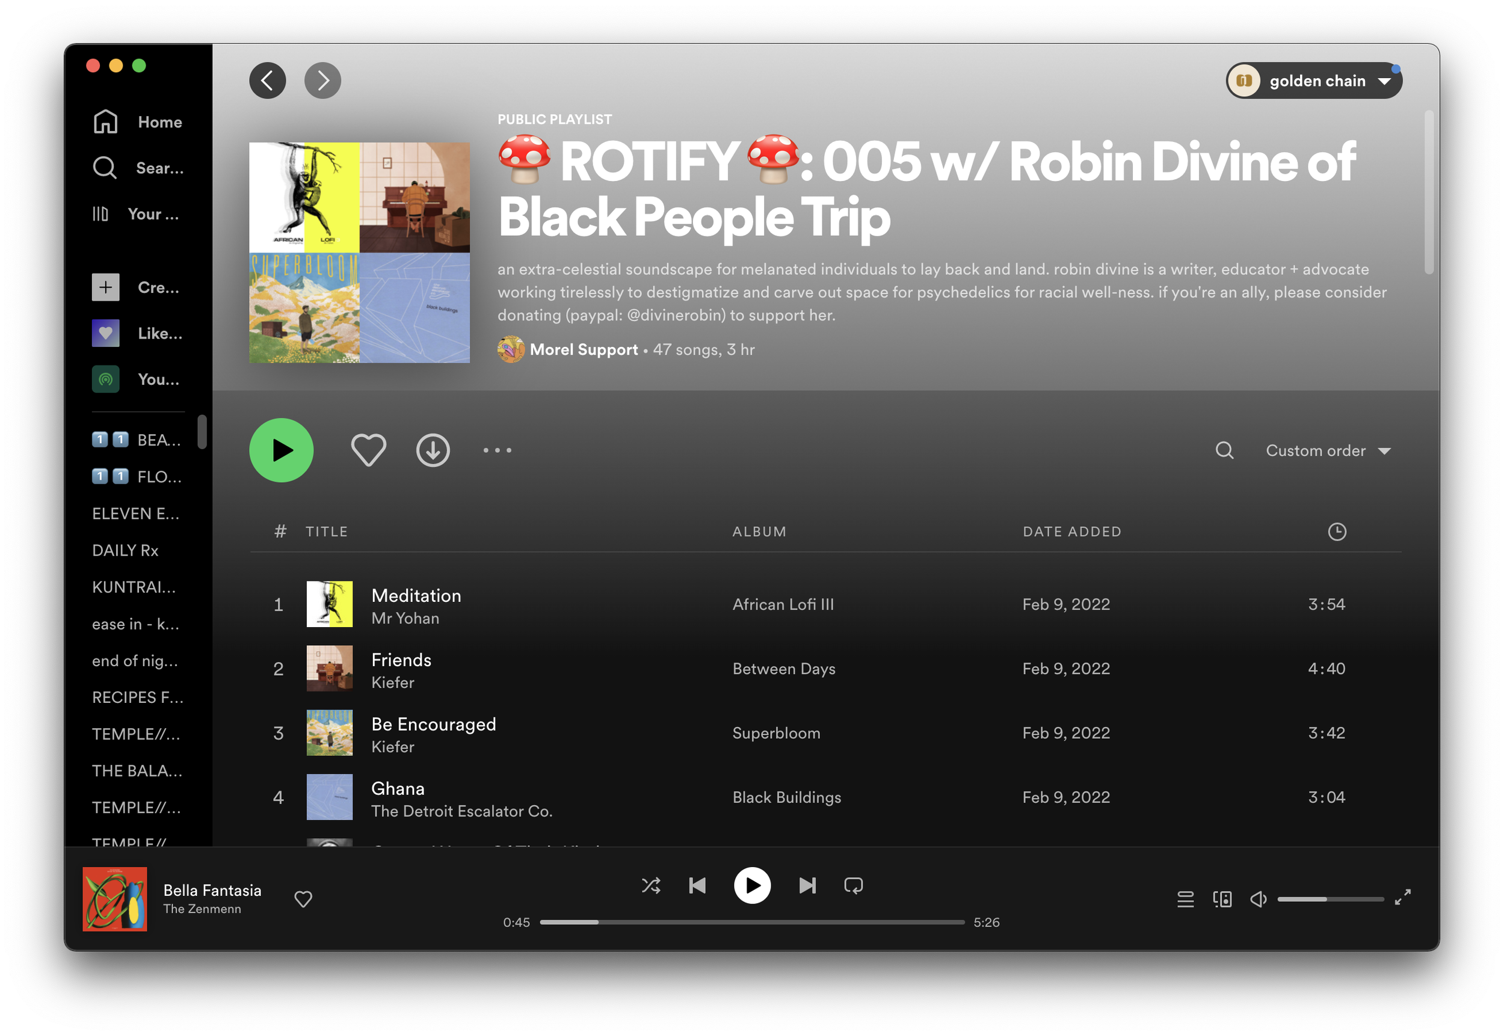Play the playlist with the green button
This screenshot has height=1036, width=1504.
coord(281,450)
